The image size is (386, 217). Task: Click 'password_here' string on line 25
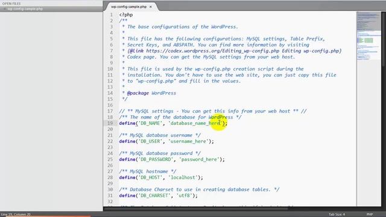pyautogui.click(x=199, y=159)
